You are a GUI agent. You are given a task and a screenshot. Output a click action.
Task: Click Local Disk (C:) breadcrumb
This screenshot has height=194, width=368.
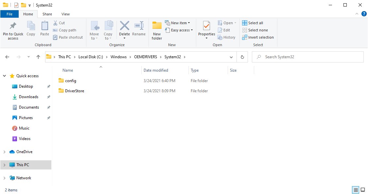pos(91,57)
